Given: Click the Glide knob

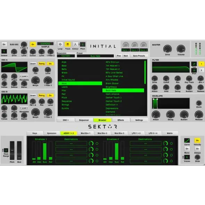Looking at the screenshot, I should 197,157.
